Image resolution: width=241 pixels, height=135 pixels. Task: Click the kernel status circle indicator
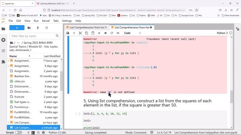231,33
